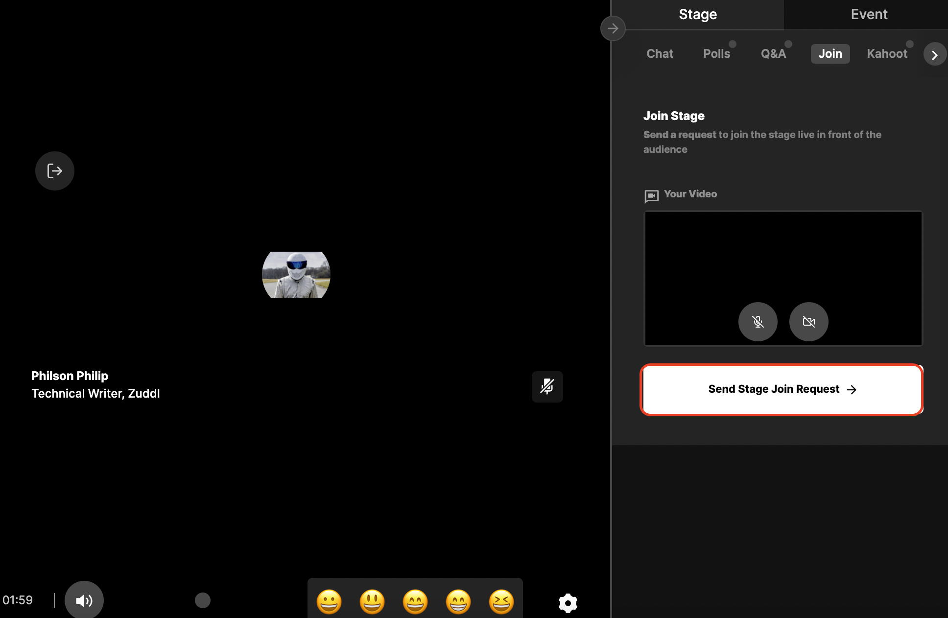Click the speaker's muted microphone indicator
The width and height of the screenshot is (948, 618).
[x=547, y=387]
